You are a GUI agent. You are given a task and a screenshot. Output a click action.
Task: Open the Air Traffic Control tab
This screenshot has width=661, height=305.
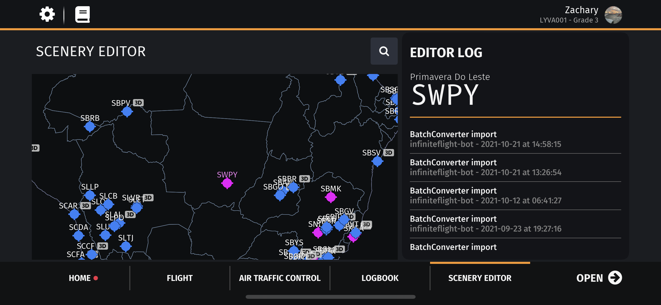tap(280, 278)
